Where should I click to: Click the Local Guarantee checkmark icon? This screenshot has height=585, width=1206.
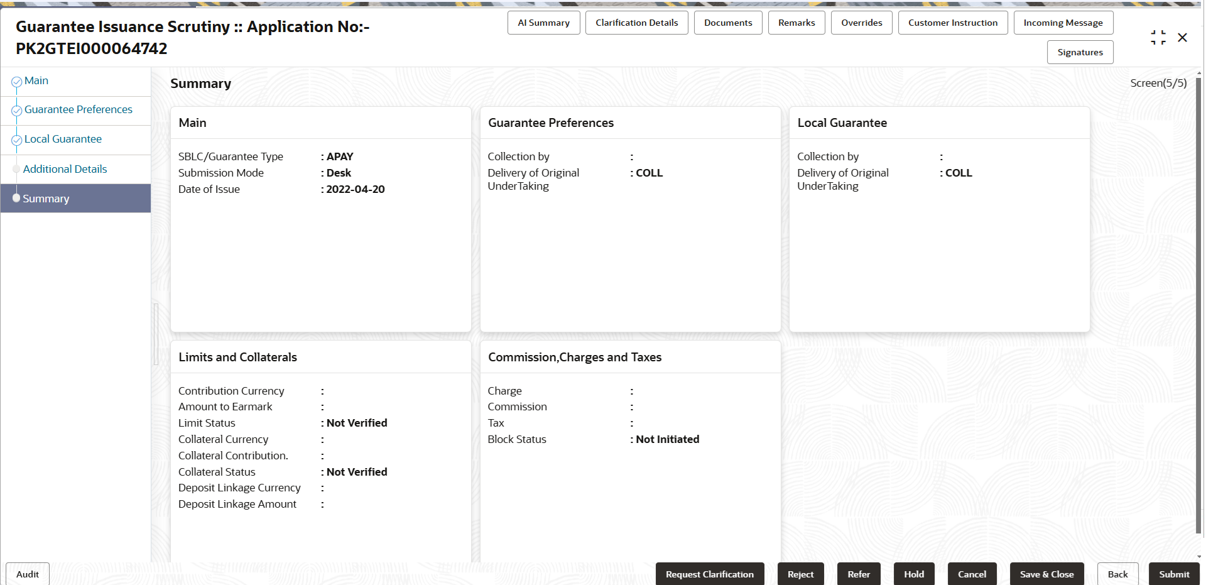17,140
